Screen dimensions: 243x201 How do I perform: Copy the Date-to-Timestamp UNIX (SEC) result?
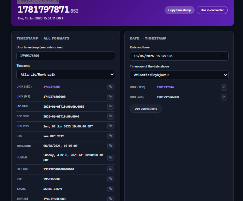click(224, 87)
